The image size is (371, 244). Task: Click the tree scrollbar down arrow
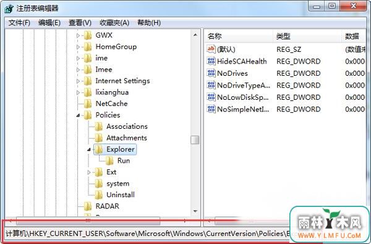click(x=195, y=211)
